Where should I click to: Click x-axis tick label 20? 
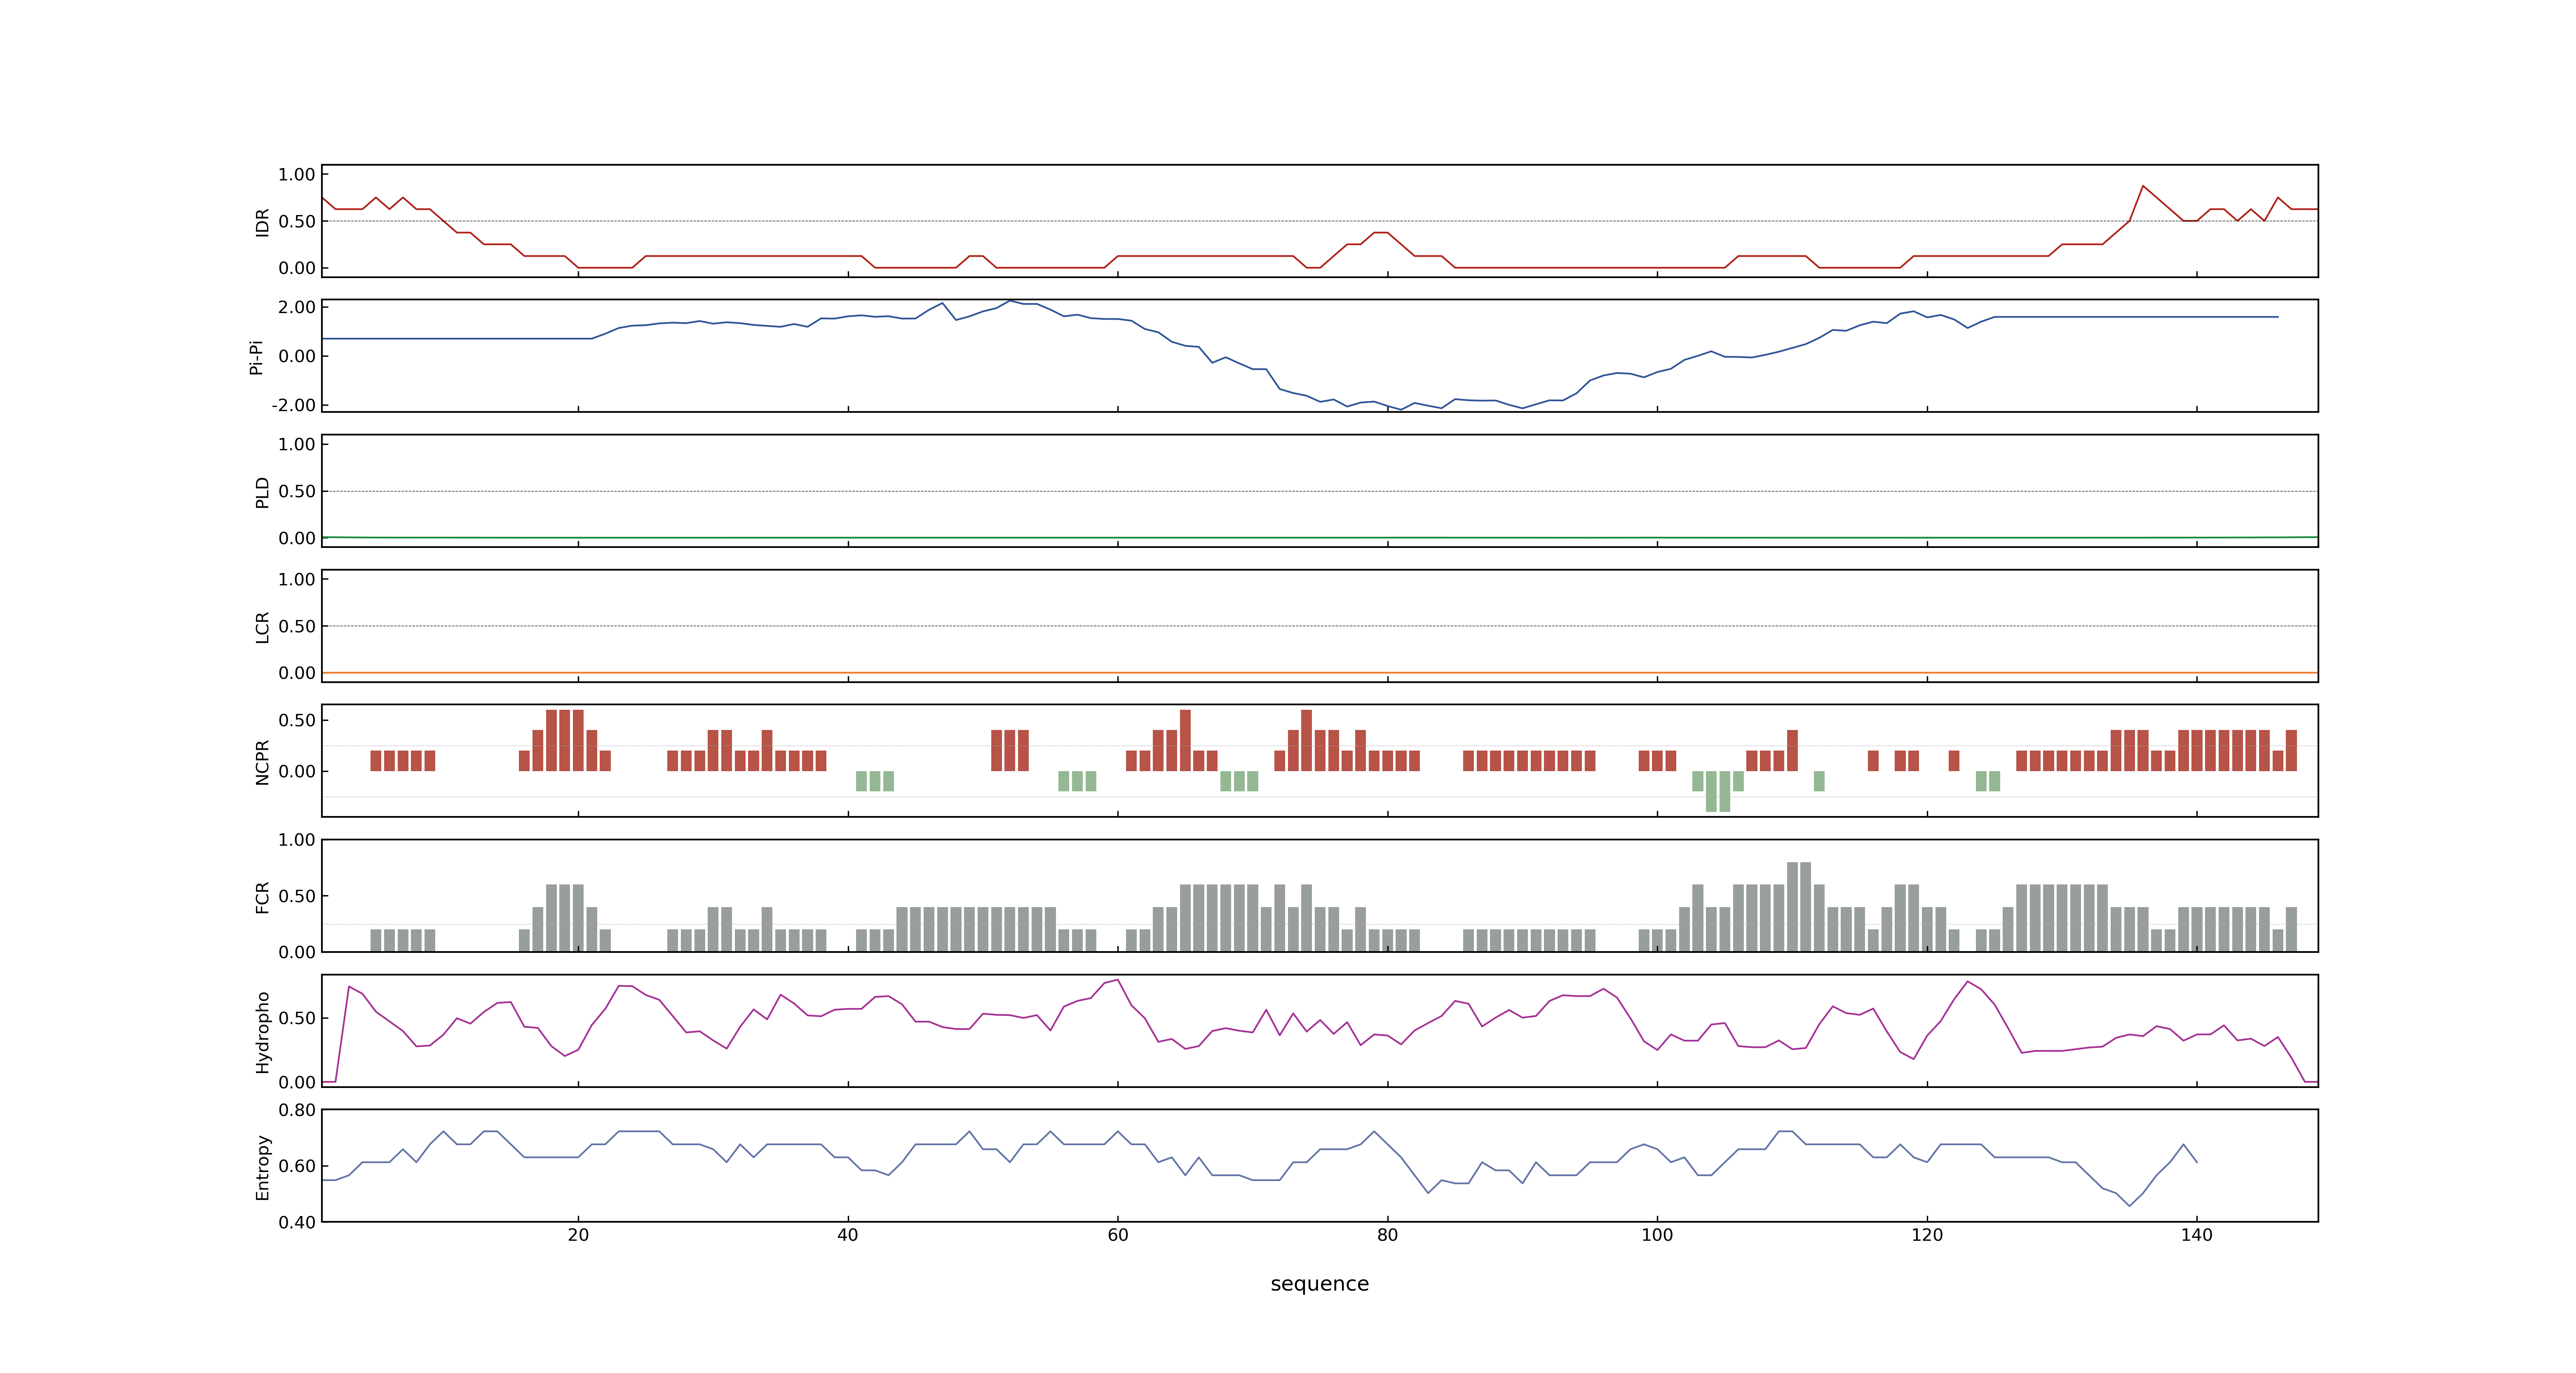(x=578, y=1235)
